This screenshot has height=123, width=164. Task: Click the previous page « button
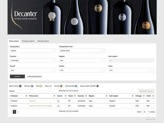tap(11, 112)
